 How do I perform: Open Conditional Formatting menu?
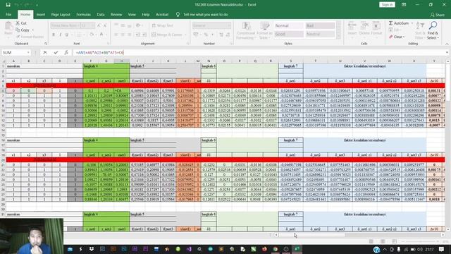[246, 30]
